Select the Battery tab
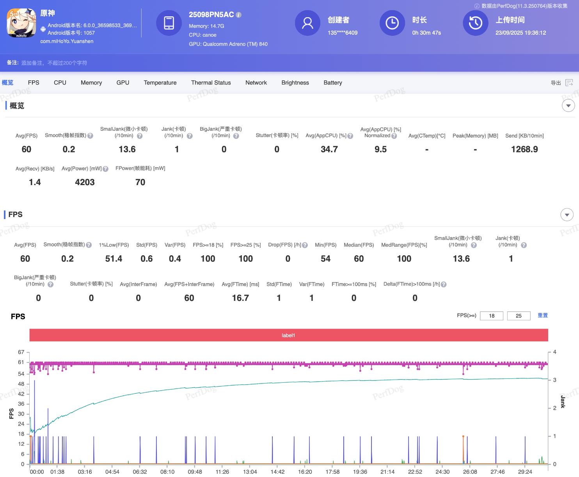Viewport: 579px width, 477px height. click(x=332, y=83)
